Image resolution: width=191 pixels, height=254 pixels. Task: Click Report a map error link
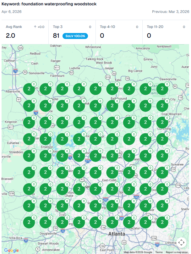177,252
